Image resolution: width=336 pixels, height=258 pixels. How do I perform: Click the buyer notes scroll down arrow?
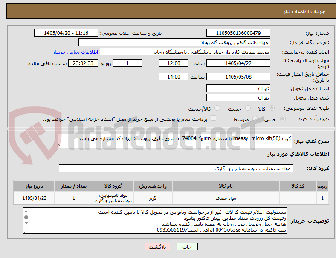pyautogui.click(x=26, y=223)
